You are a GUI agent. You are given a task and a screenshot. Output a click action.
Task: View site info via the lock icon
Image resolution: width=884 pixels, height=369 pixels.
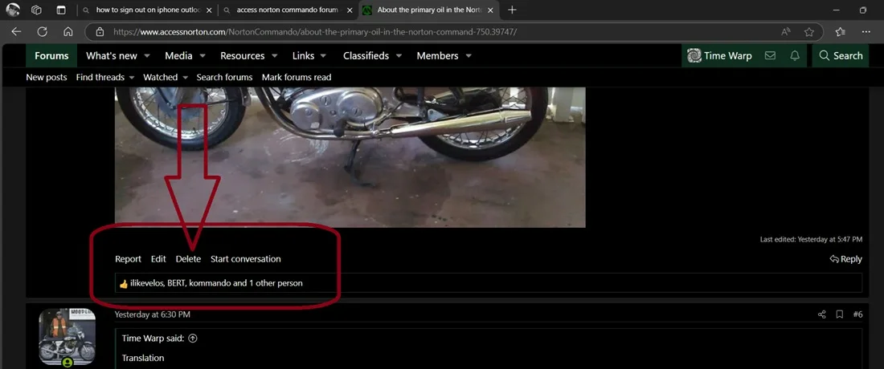point(100,32)
